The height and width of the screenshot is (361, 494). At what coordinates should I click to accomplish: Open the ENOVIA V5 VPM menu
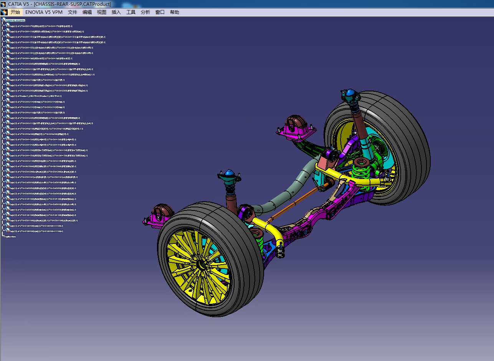tap(44, 12)
